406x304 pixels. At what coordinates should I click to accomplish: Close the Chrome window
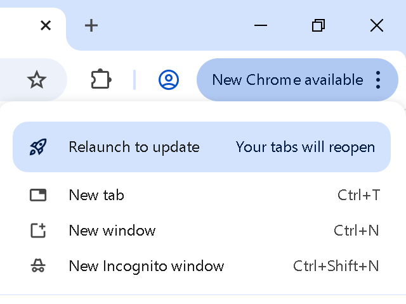pyautogui.click(x=377, y=25)
